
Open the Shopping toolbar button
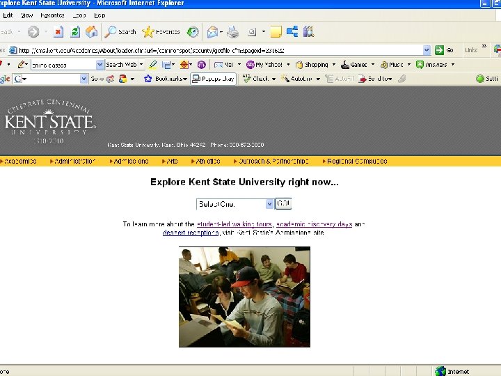(x=312, y=65)
